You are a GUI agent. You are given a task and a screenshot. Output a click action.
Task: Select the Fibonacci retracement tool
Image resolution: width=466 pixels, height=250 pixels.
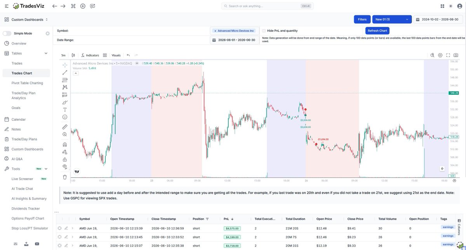(65, 80)
